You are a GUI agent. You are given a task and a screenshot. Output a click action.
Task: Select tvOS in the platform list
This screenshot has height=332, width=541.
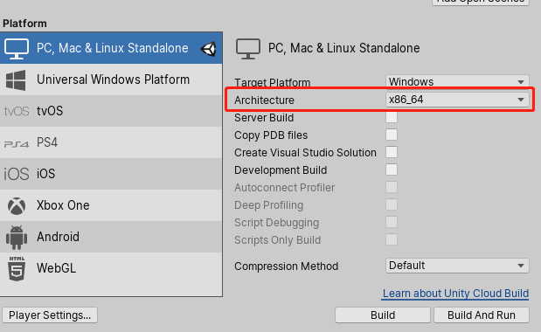pyautogui.click(x=111, y=111)
